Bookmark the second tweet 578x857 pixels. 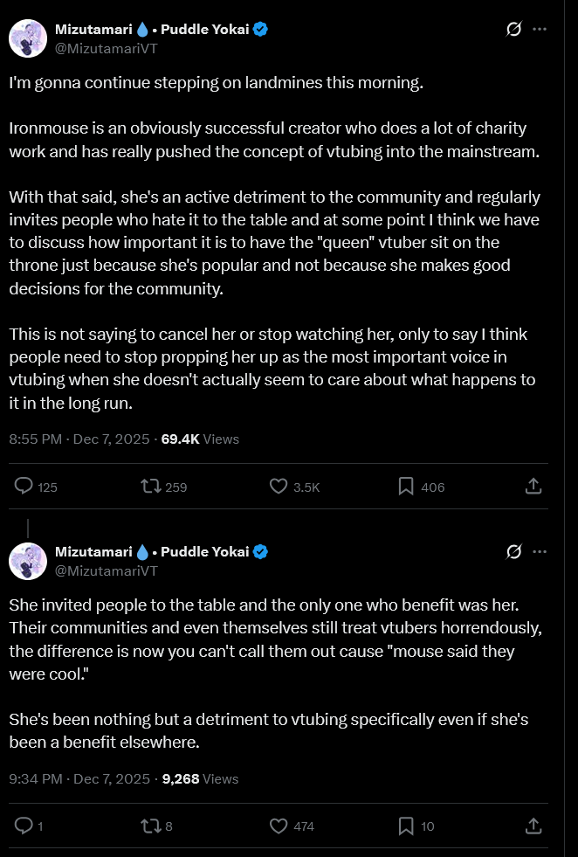406,826
